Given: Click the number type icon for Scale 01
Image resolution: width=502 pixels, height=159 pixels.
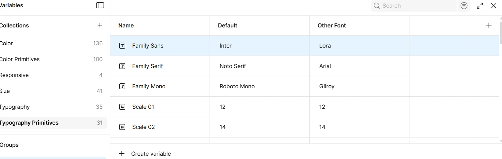Looking at the screenshot, I should pyautogui.click(x=122, y=107).
